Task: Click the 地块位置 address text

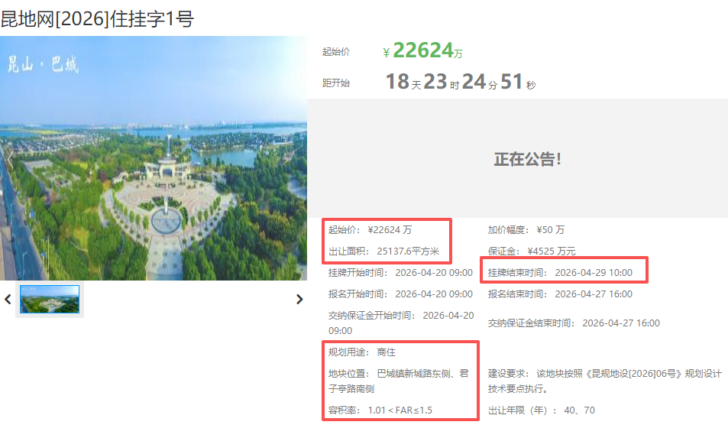Action: [401, 381]
